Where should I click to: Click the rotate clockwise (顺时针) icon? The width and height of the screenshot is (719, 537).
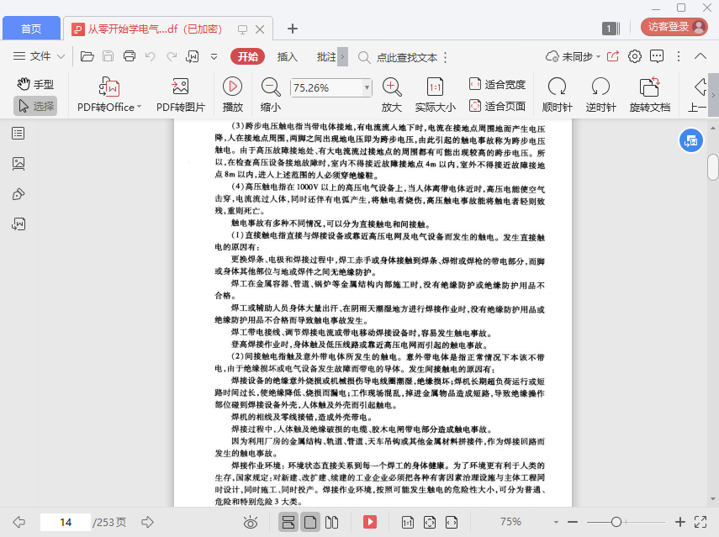click(x=557, y=87)
